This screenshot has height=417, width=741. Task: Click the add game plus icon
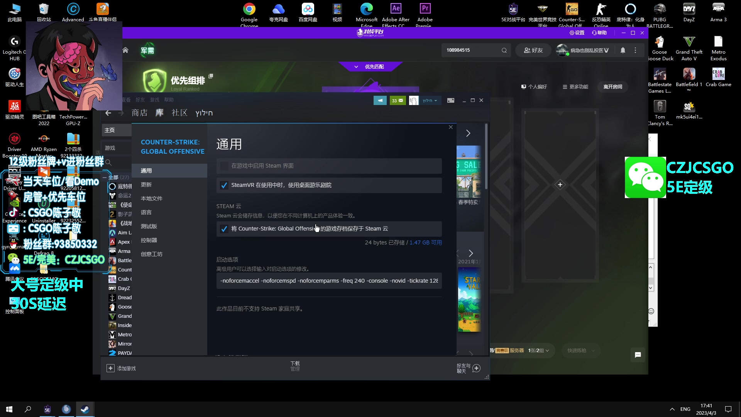coord(110,368)
